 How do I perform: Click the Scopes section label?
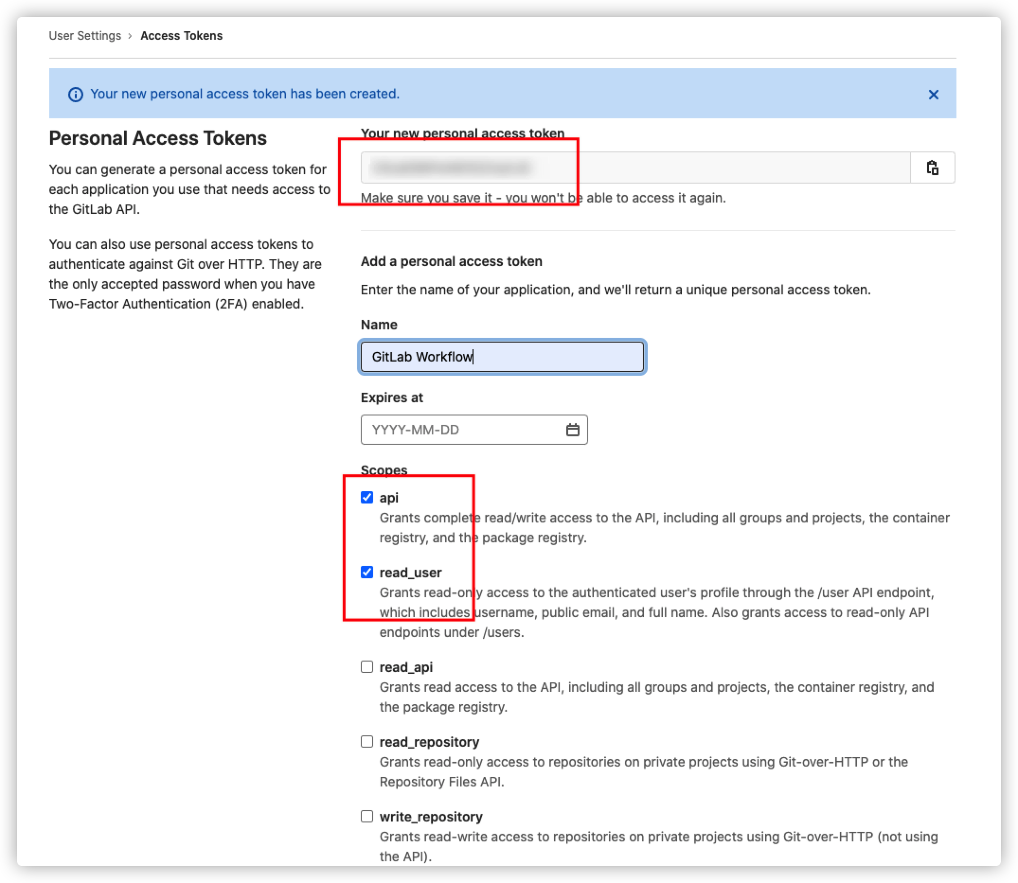tap(384, 469)
